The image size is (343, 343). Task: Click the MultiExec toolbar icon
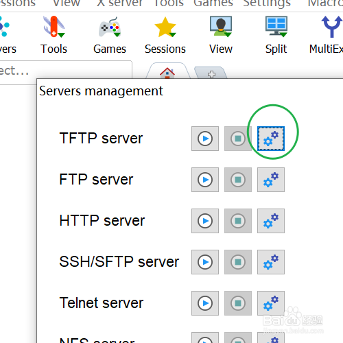(331, 27)
